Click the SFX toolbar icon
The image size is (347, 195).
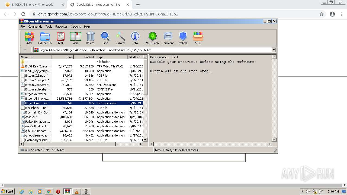[198, 38]
